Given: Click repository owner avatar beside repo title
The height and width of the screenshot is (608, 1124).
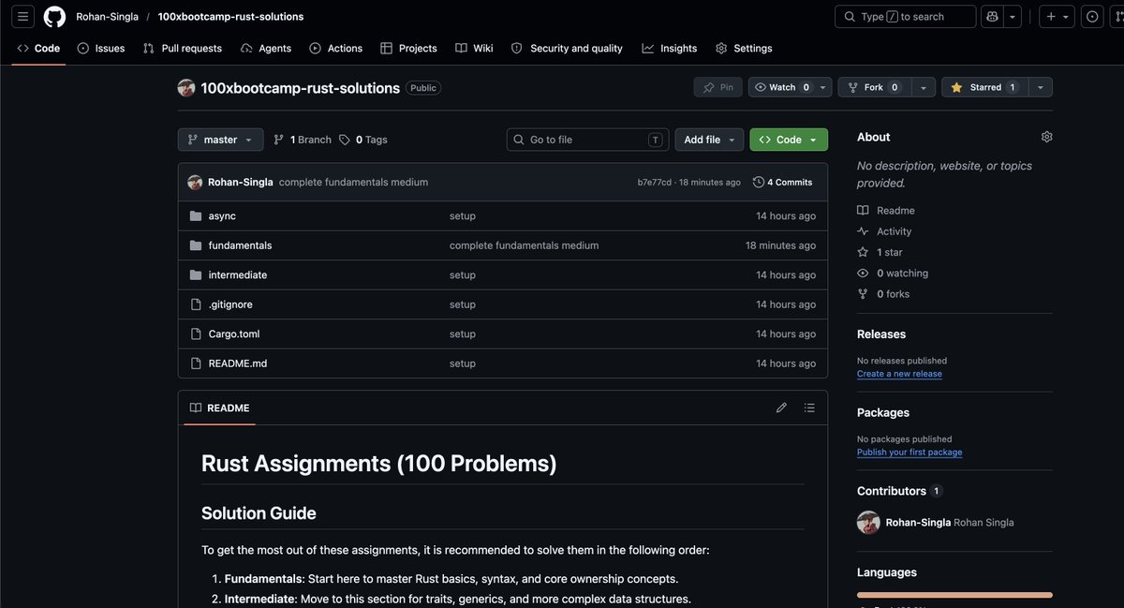Looking at the screenshot, I should (186, 87).
